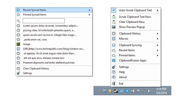Click the Macros icon in tray menu
Image resolution: width=182 pixels, height=101 pixels.
click(114, 39)
